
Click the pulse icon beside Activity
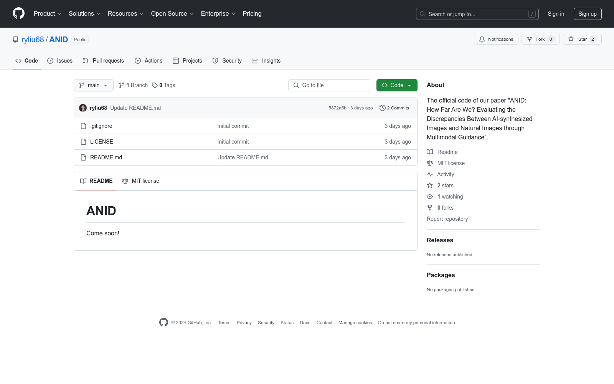pos(430,174)
